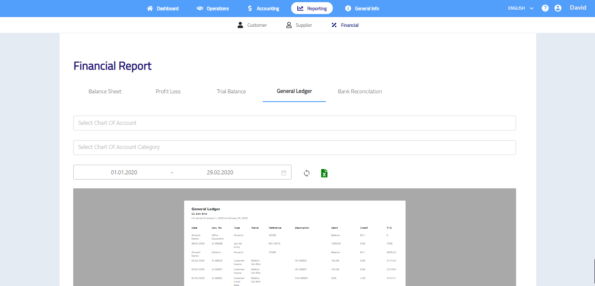
Task: Export the ledger via Excel icon
Action: [324, 173]
